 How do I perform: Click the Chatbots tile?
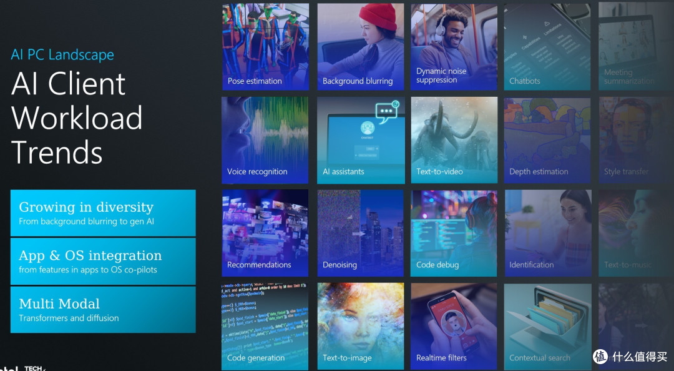coord(547,47)
